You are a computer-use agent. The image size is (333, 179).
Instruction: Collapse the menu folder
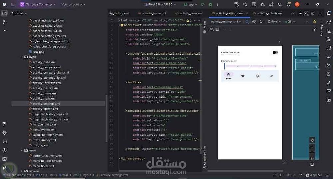coord(21,151)
